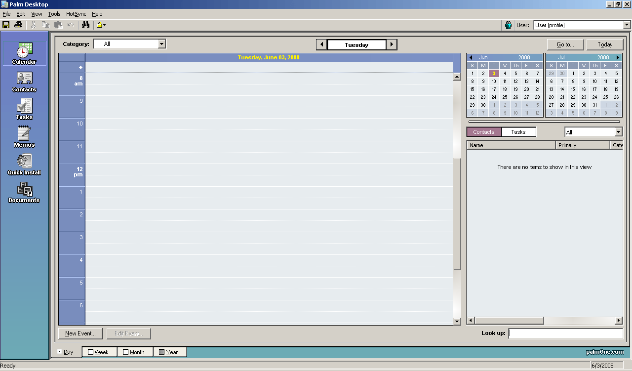632x371 pixels.
Task: Switch to the Week view tab
Action: [99, 352]
